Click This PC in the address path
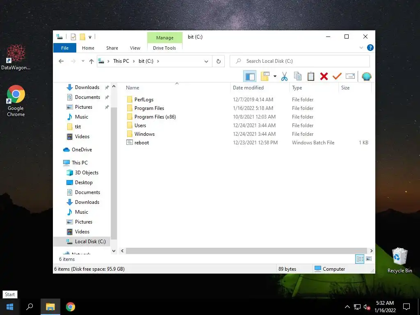The width and height of the screenshot is (420, 315). [x=121, y=61]
